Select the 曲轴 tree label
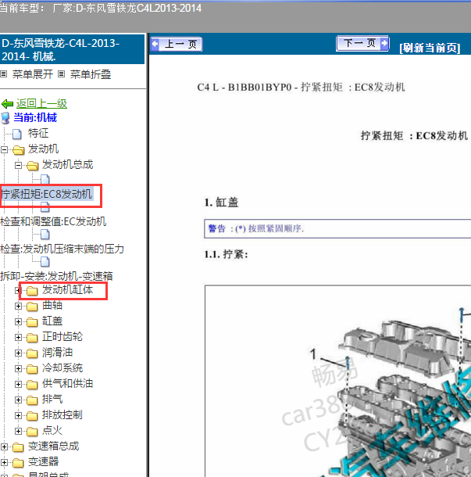Screen dimensions: 471x477 coord(52,306)
